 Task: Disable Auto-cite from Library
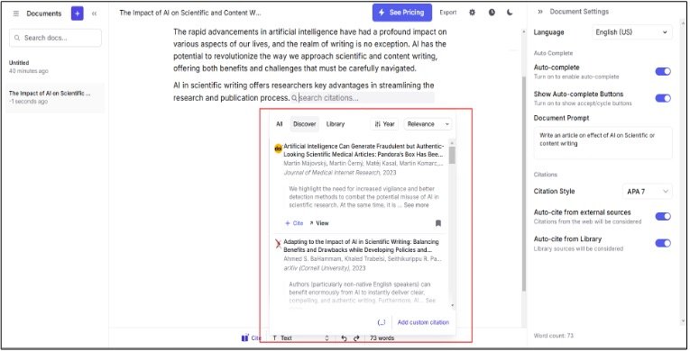pyautogui.click(x=663, y=243)
